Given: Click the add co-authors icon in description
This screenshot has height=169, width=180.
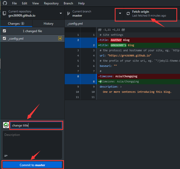Looking at the screenshot, I should point(6,156).
